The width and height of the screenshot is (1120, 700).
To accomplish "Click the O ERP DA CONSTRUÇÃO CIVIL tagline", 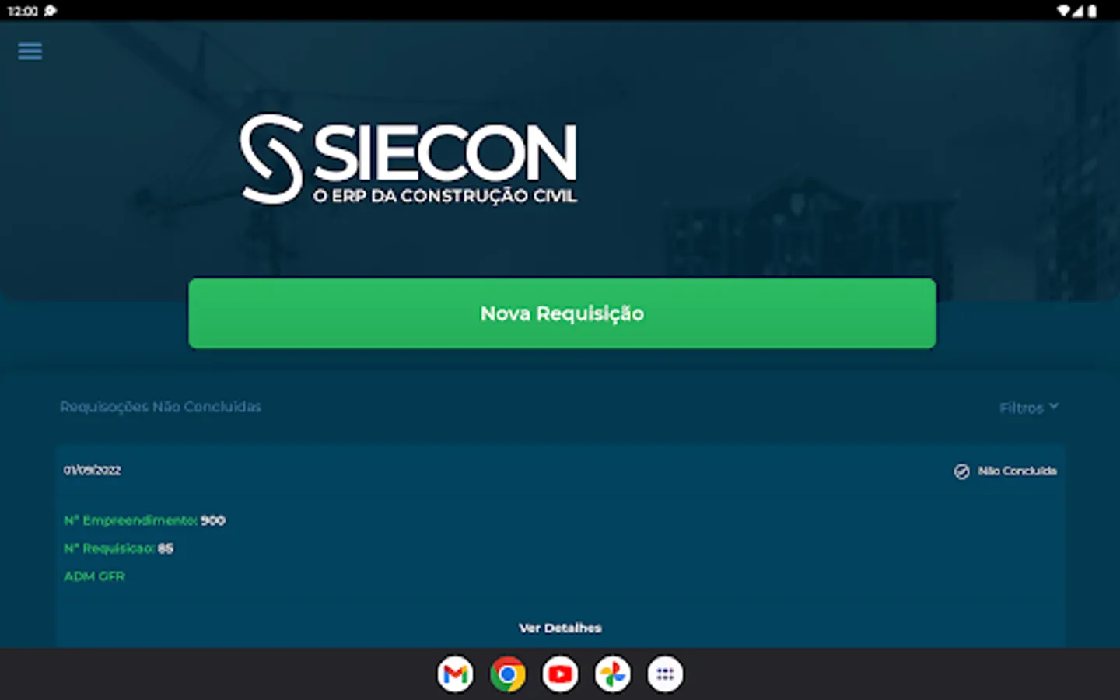I will pos(445,196).
